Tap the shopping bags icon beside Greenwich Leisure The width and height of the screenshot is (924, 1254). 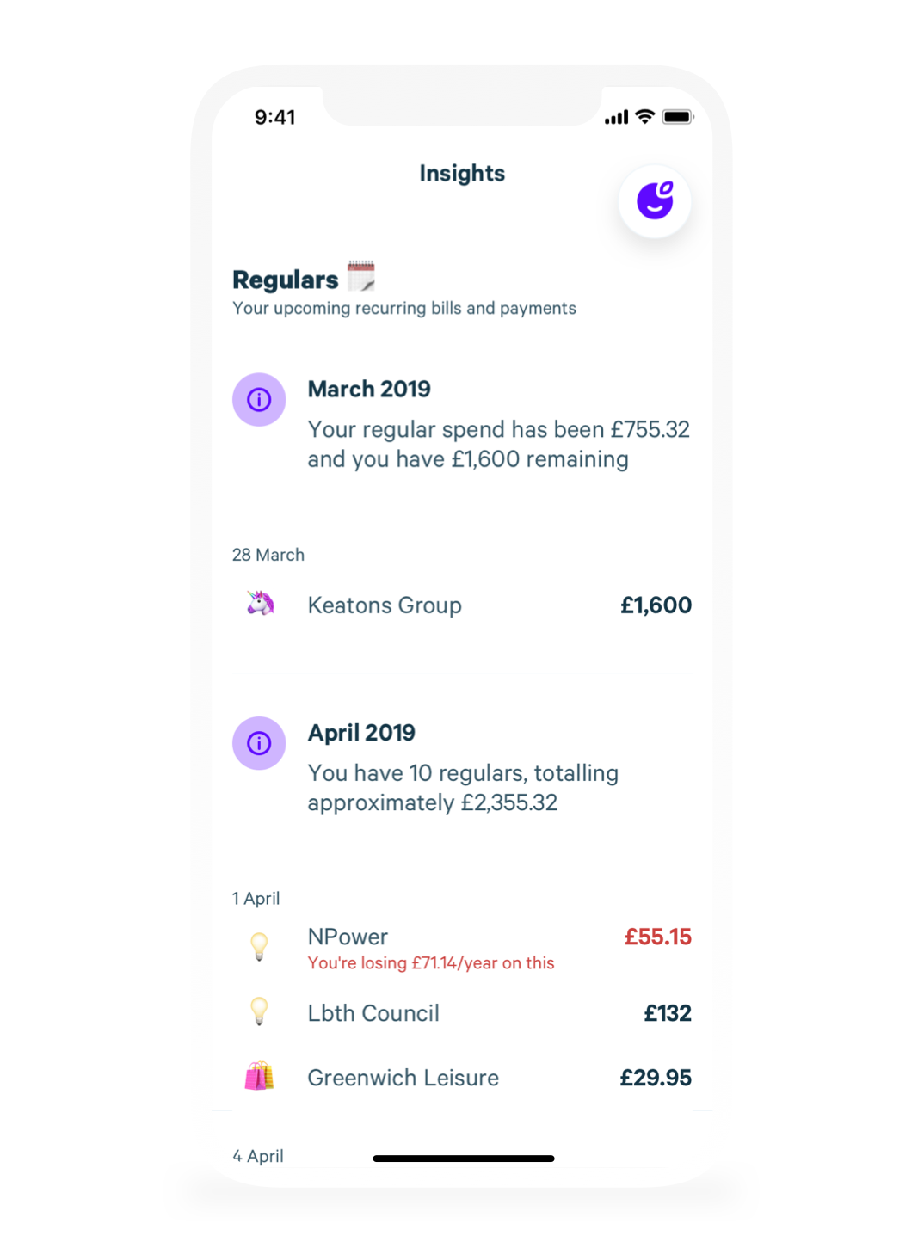tap(259, 1076)
